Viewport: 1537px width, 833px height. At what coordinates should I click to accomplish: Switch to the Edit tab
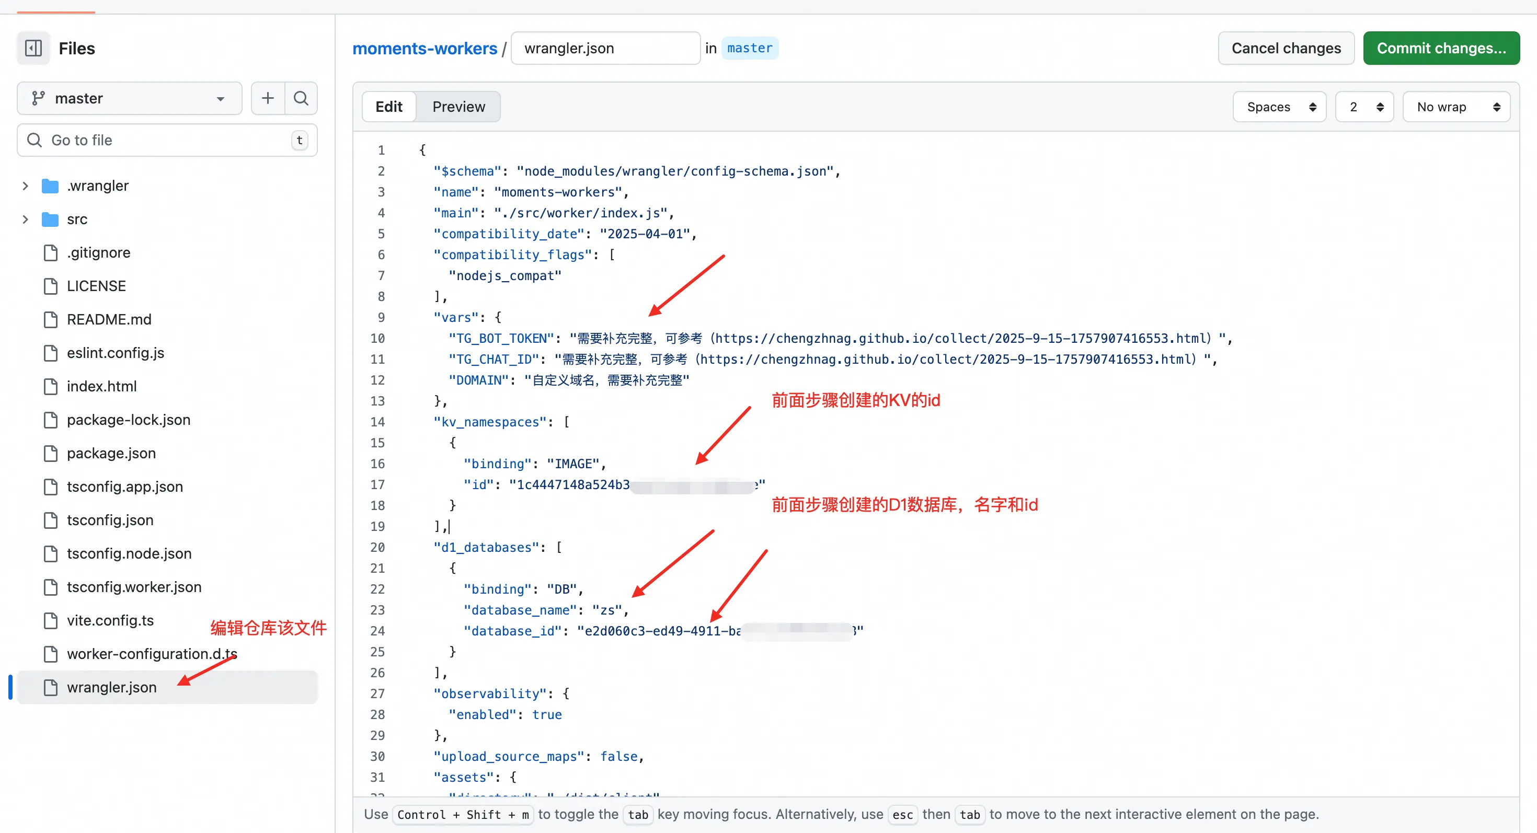(x=388, y=107)
